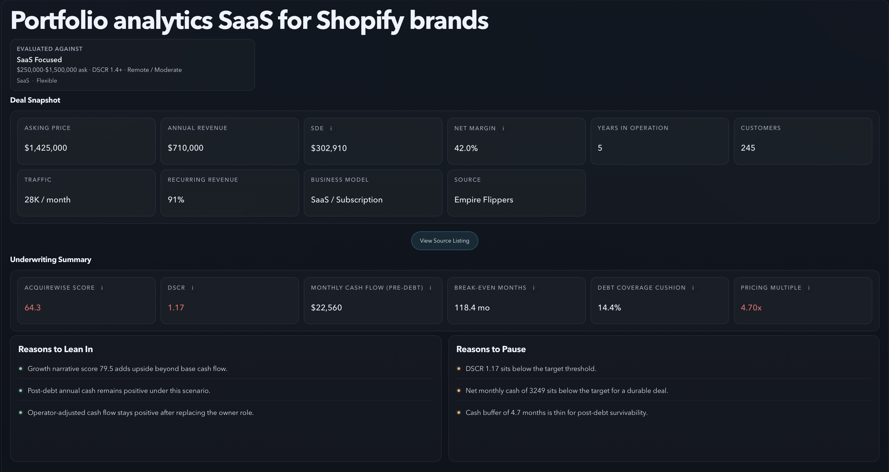Select the Evaluated Against SaaS Focused card
The image size is (889, 472).
[133, 65]
